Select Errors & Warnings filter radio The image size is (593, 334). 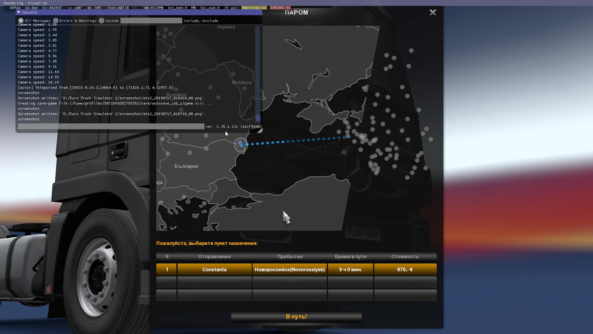tap(56, 21)
